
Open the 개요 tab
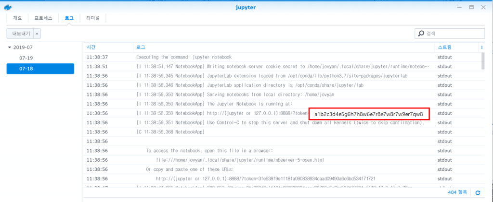[x=17, y=18]
